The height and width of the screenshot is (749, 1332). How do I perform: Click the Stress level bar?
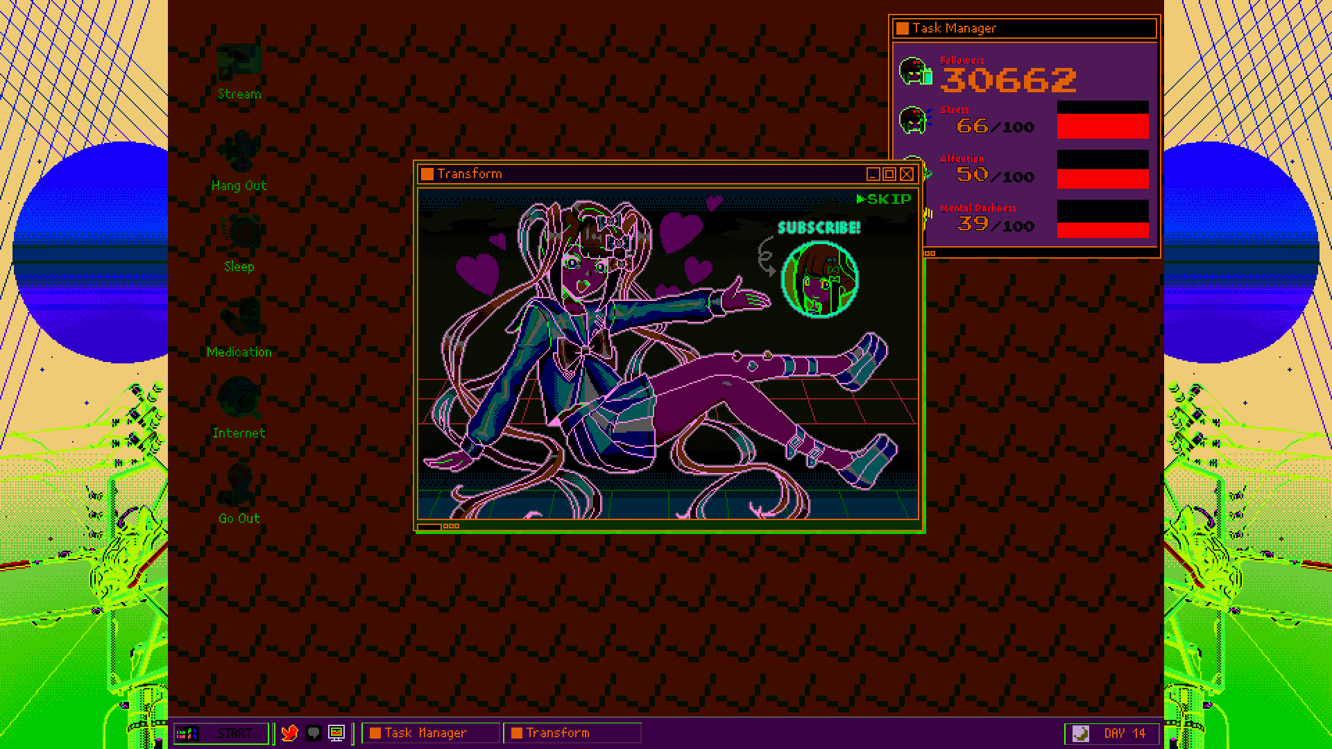[x=1102, y=119]
